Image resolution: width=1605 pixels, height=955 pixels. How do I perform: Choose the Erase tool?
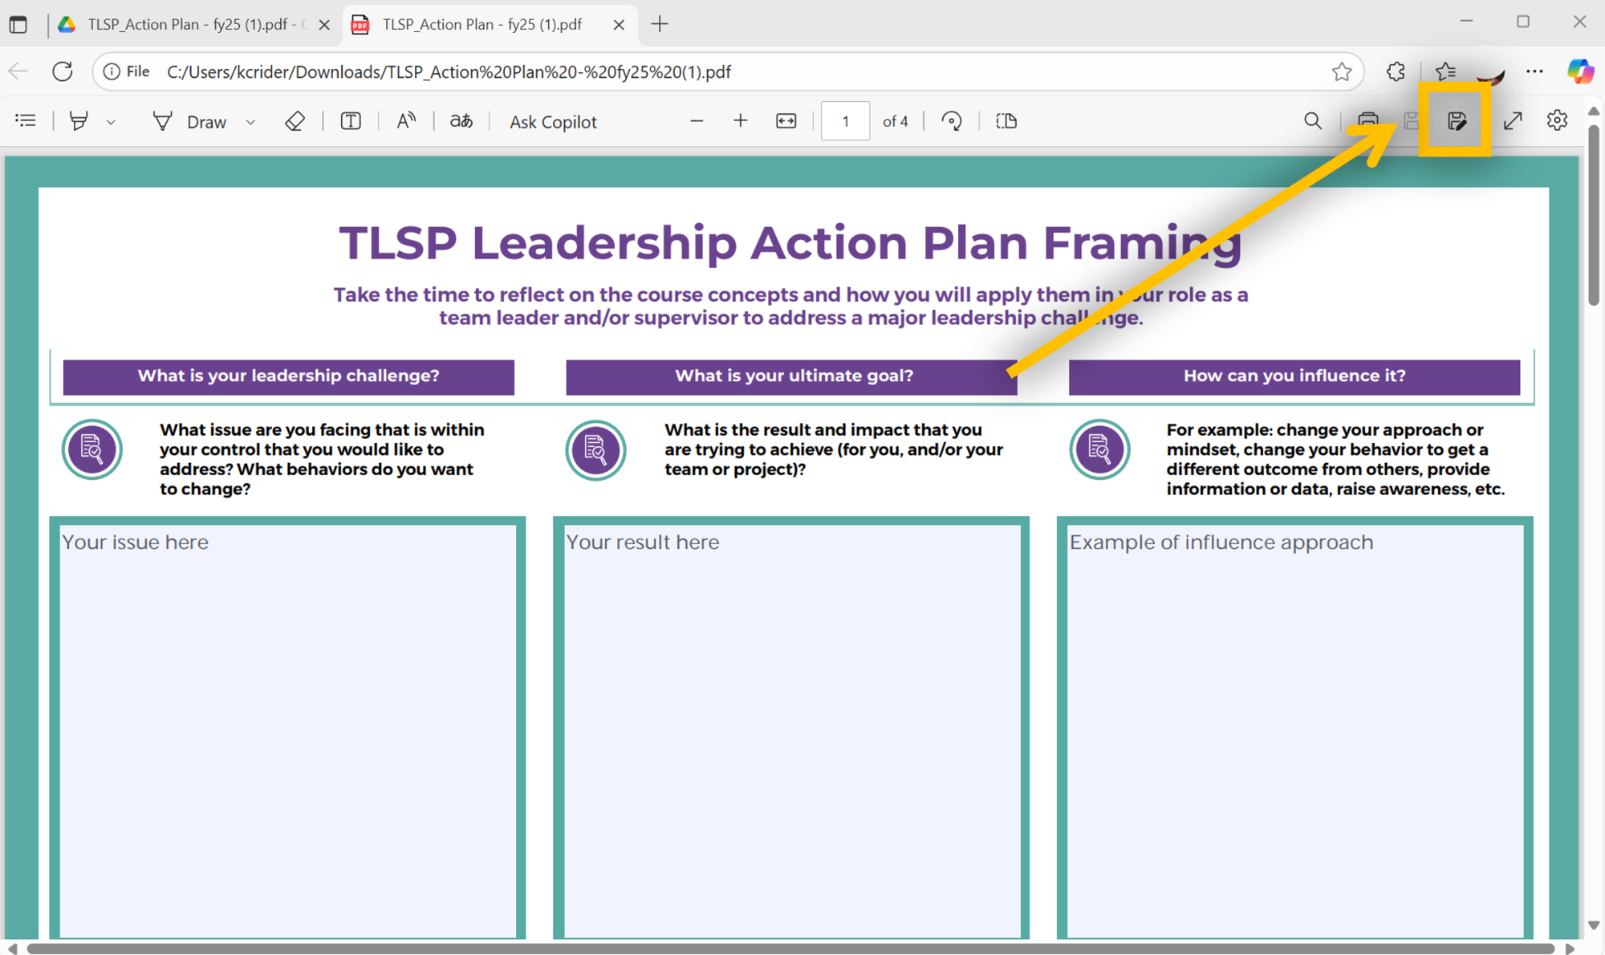point(295,121)
